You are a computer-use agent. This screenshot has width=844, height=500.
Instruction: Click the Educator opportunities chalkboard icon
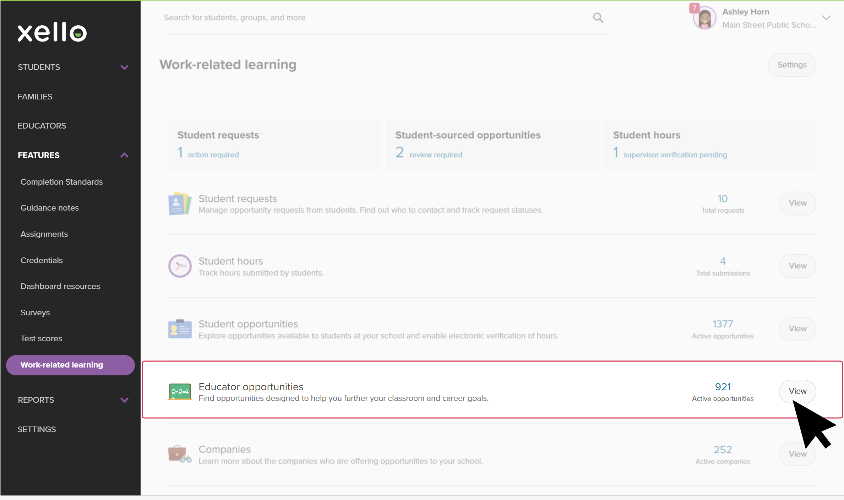180,392
